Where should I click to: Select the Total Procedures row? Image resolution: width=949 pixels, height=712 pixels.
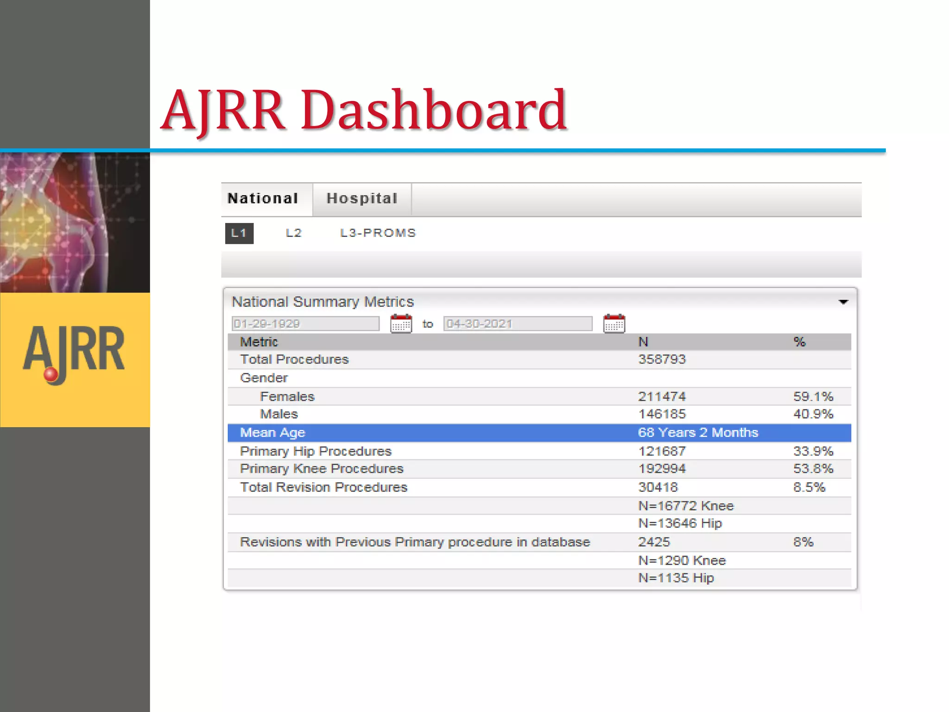tap(539, 359)
